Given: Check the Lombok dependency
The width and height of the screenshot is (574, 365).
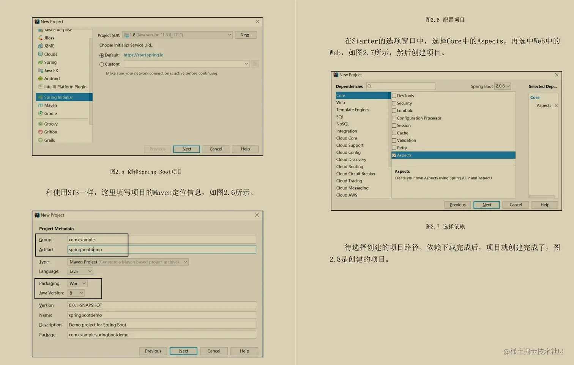Looking at the screenshot, I should point(394,110).
